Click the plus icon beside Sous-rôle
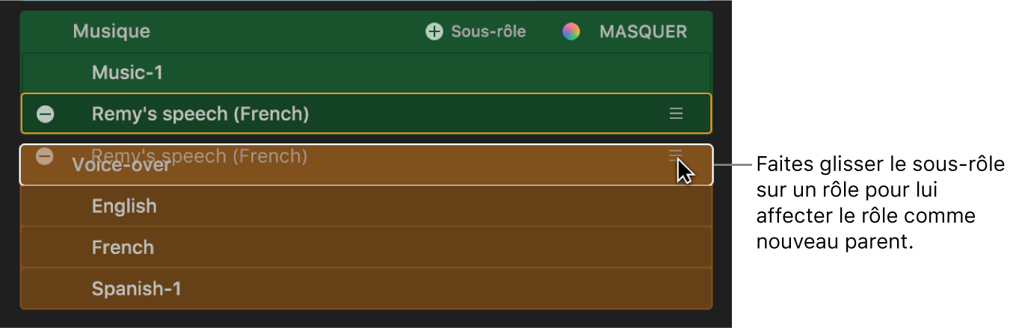This screenshot has width=1010, height=328. pos(434,31)
